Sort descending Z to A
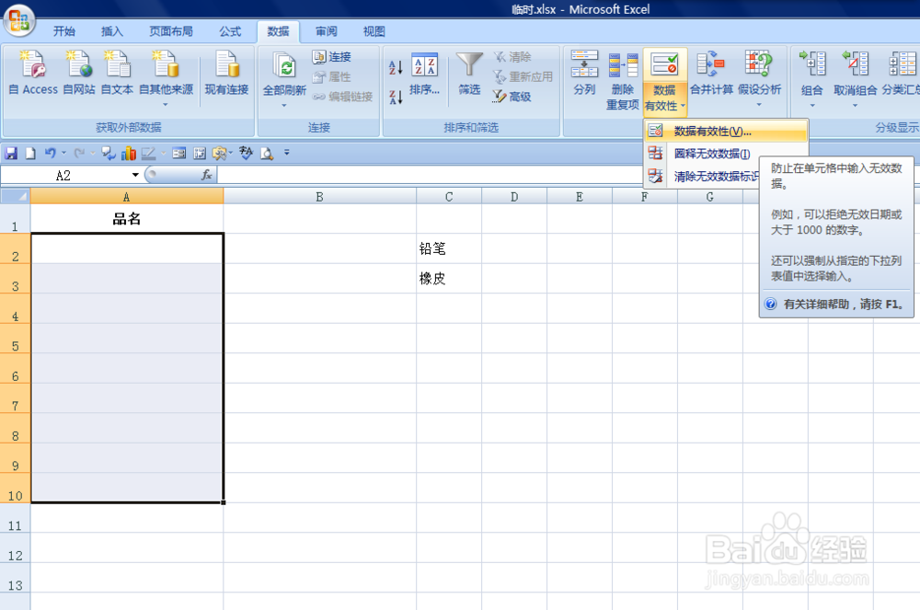Image resolution: width=920 pixels, height=610 pixels. [396, 97]
